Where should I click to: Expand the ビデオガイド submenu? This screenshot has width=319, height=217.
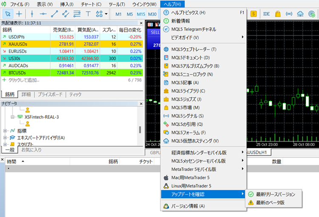[204, 38]
